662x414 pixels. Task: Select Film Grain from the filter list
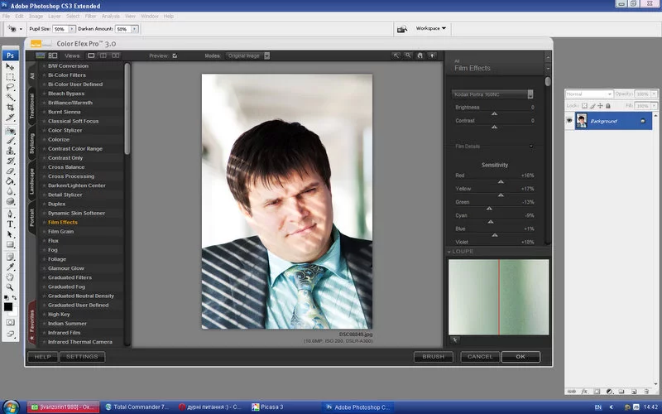tap(60, 232)
